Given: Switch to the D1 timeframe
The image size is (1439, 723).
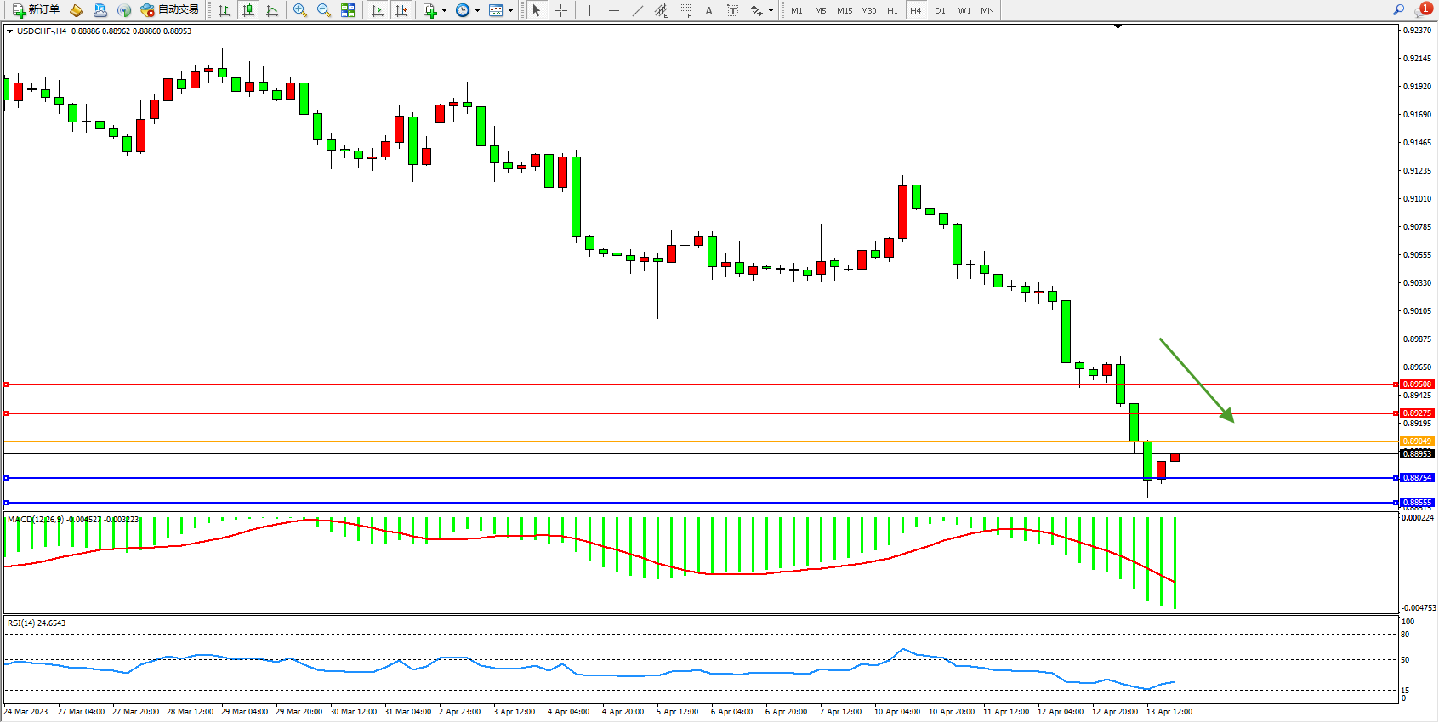Looking at the screenshot, I should coord(940,10).
